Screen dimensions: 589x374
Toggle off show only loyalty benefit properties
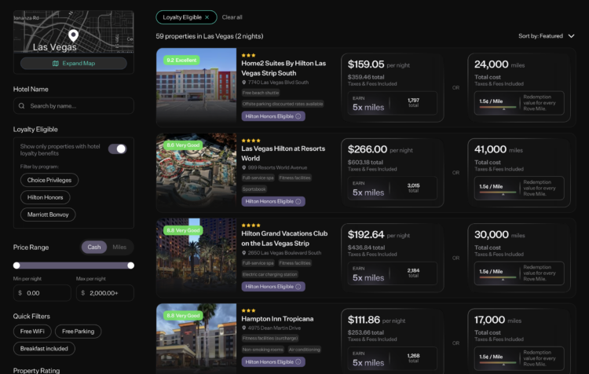(118, 149)
